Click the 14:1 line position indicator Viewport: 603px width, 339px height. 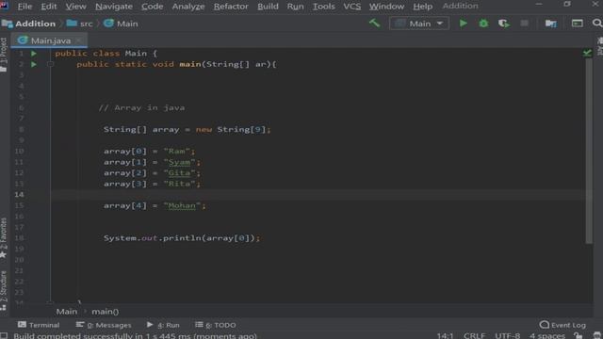tap(445, 335)
